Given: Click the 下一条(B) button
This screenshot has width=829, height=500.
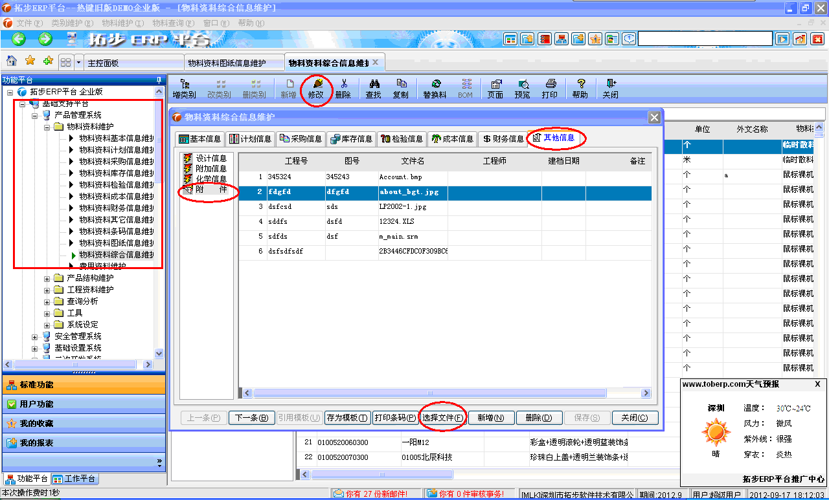Looking at the screenshot, I should (x=252, y=418).
